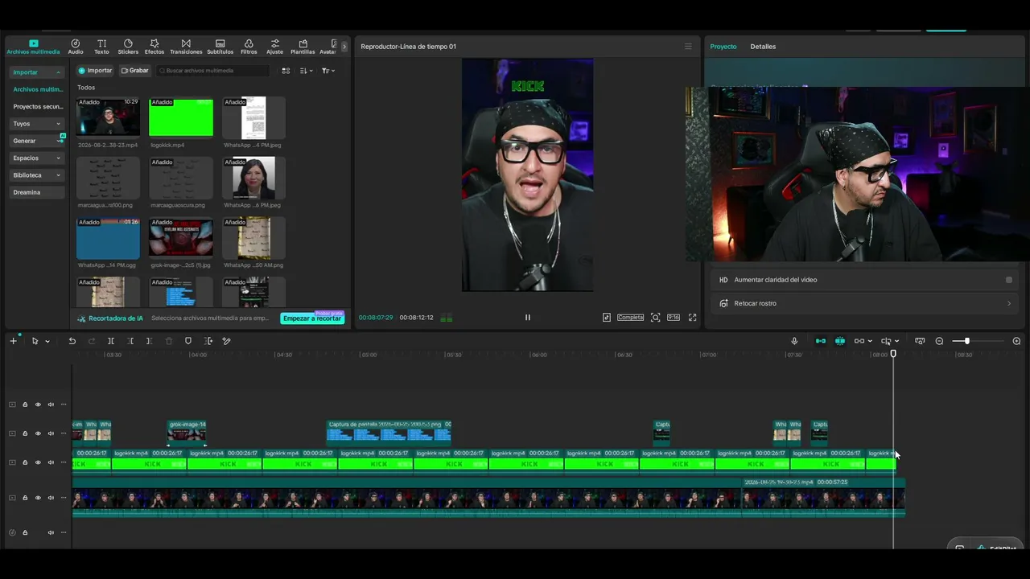Image resolution: width=1030 pixels, height=579 pixels.
Task: Enable Aumentar claridad del video checkbox
Action: [x=1009, y=280]
